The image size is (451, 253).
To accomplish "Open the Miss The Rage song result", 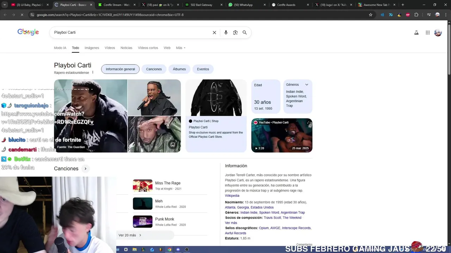I will [170, 186].
